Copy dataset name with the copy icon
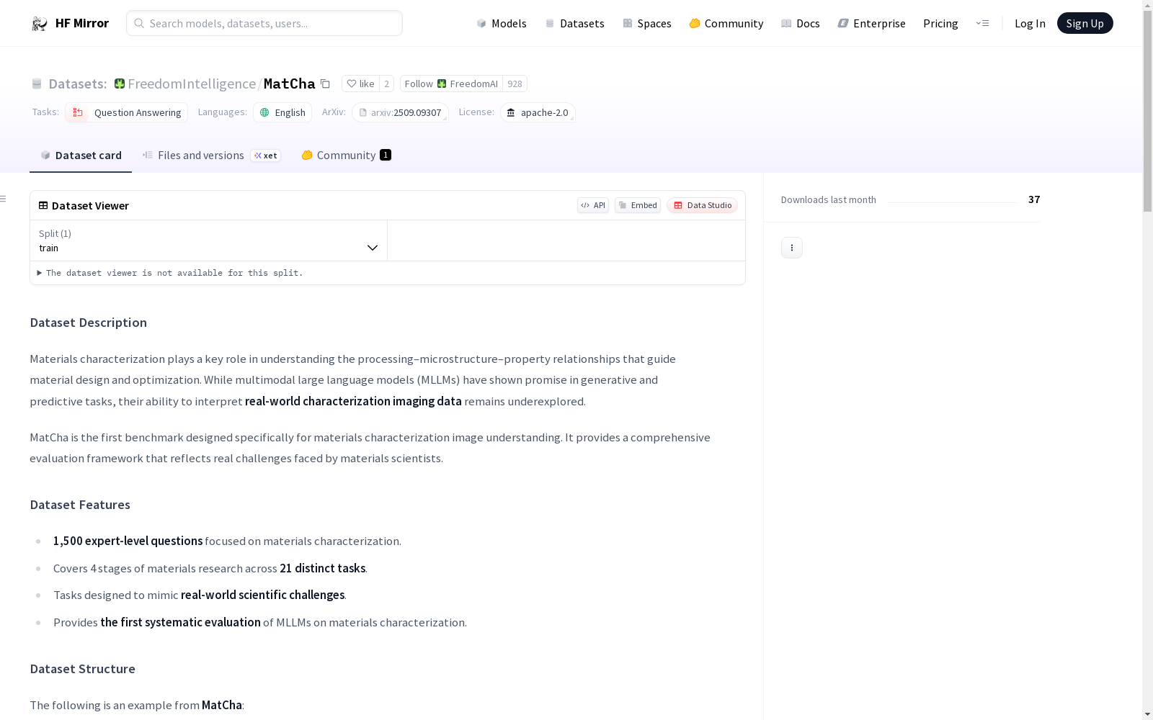Screen dimensions: 1153x720 coord(326,84)
